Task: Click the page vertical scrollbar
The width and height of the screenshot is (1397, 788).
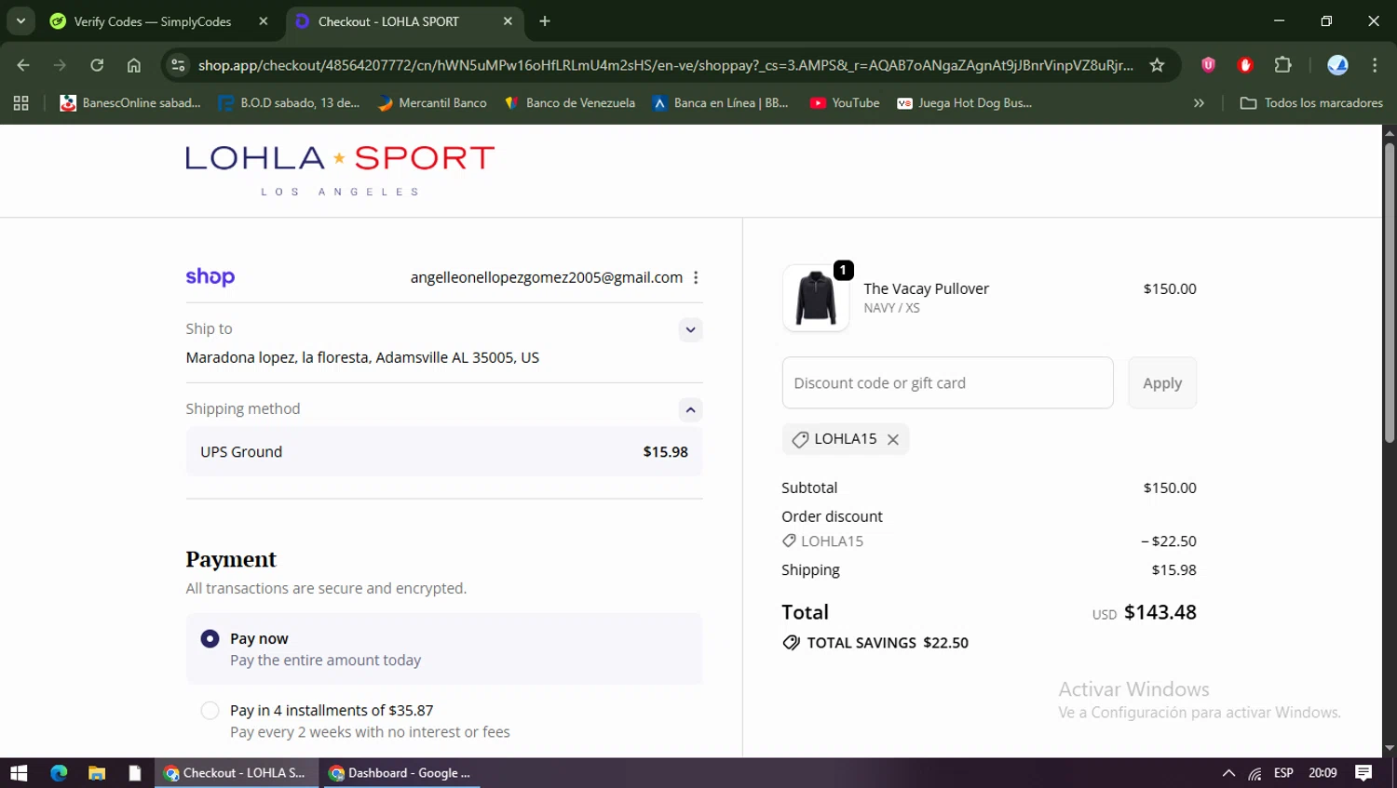Action: (1390, 292)
